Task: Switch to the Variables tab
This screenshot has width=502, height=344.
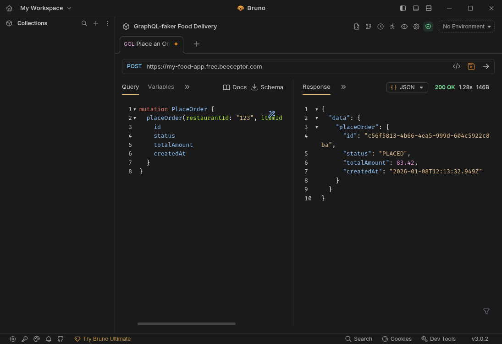Action: click(161, 87)
